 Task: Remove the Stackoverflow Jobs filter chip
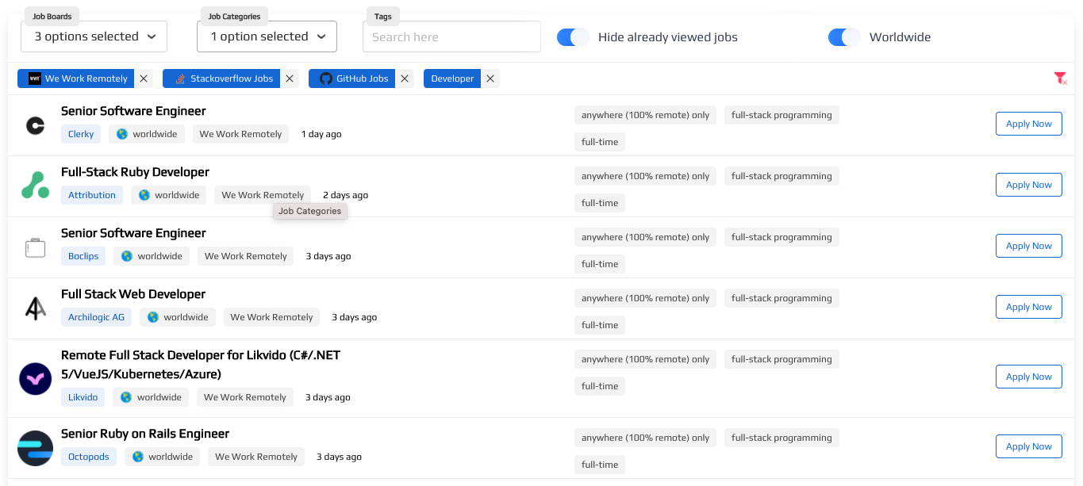click(290, 78)
